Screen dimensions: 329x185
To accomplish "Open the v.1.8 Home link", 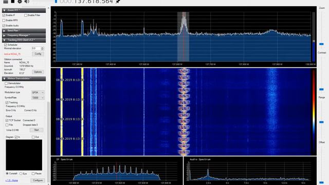I will tap(12, 180).
